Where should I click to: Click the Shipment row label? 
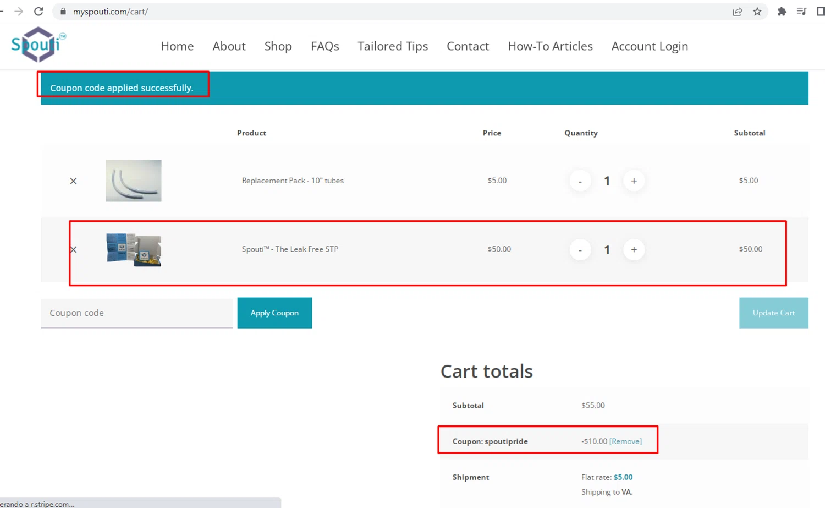470,477
